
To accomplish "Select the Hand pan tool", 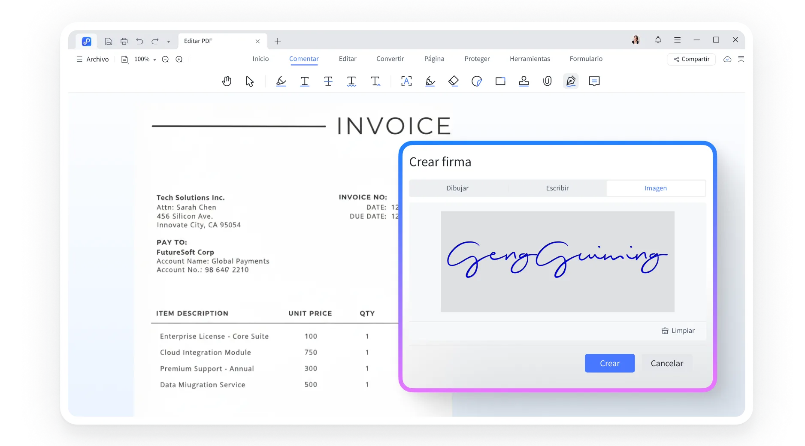I will (227, 81).
